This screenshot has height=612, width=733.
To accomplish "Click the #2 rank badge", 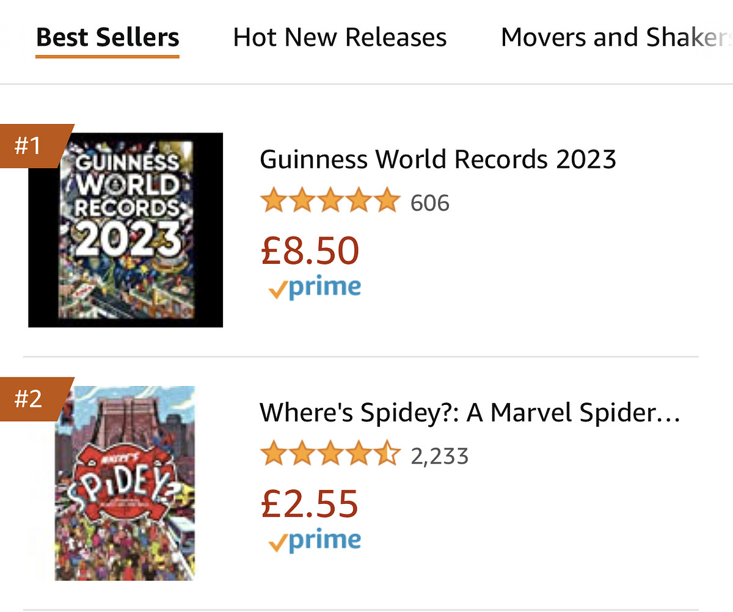I will (x=29, y=399).
